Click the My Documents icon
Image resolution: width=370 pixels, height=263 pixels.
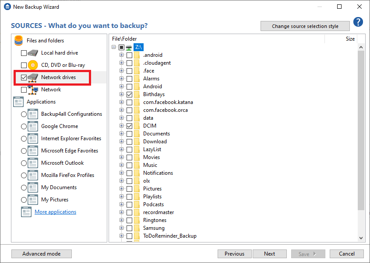(33, 187)
